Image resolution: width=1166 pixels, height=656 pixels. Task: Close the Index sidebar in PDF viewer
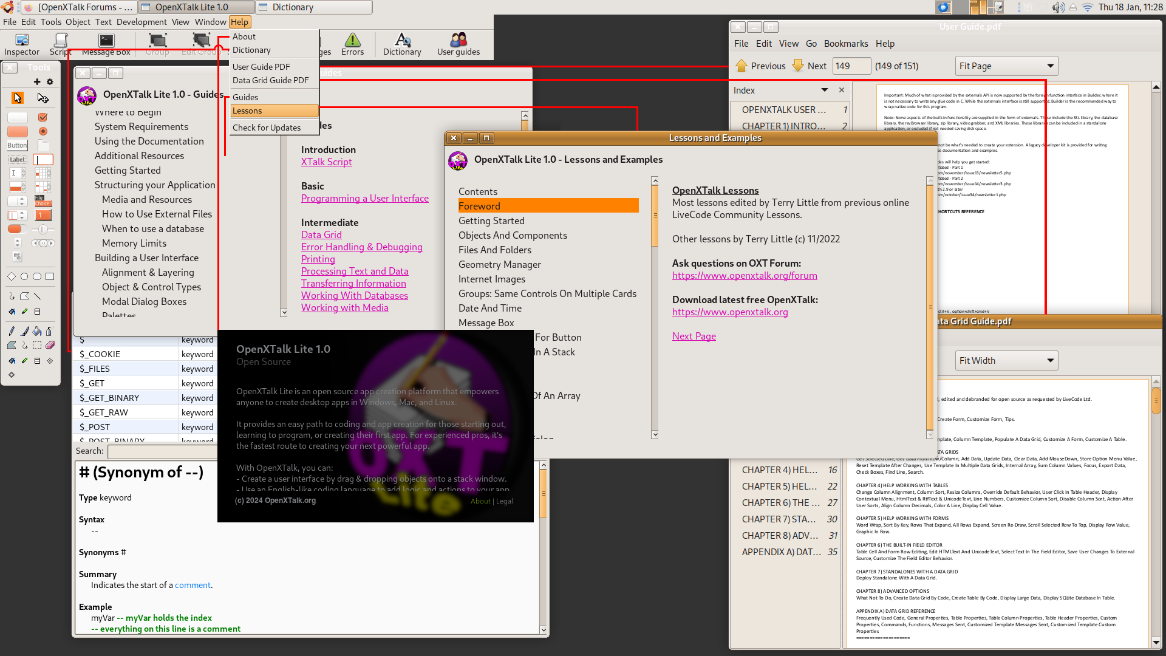[842, 90]
